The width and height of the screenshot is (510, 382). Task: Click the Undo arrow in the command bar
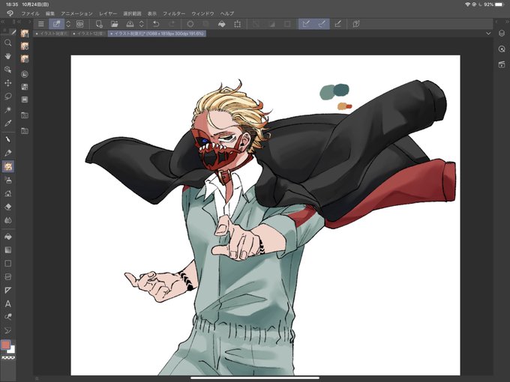pos(156,24)
